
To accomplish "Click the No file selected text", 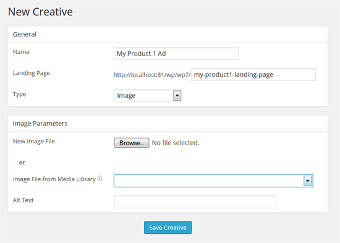I will point(176,143).
